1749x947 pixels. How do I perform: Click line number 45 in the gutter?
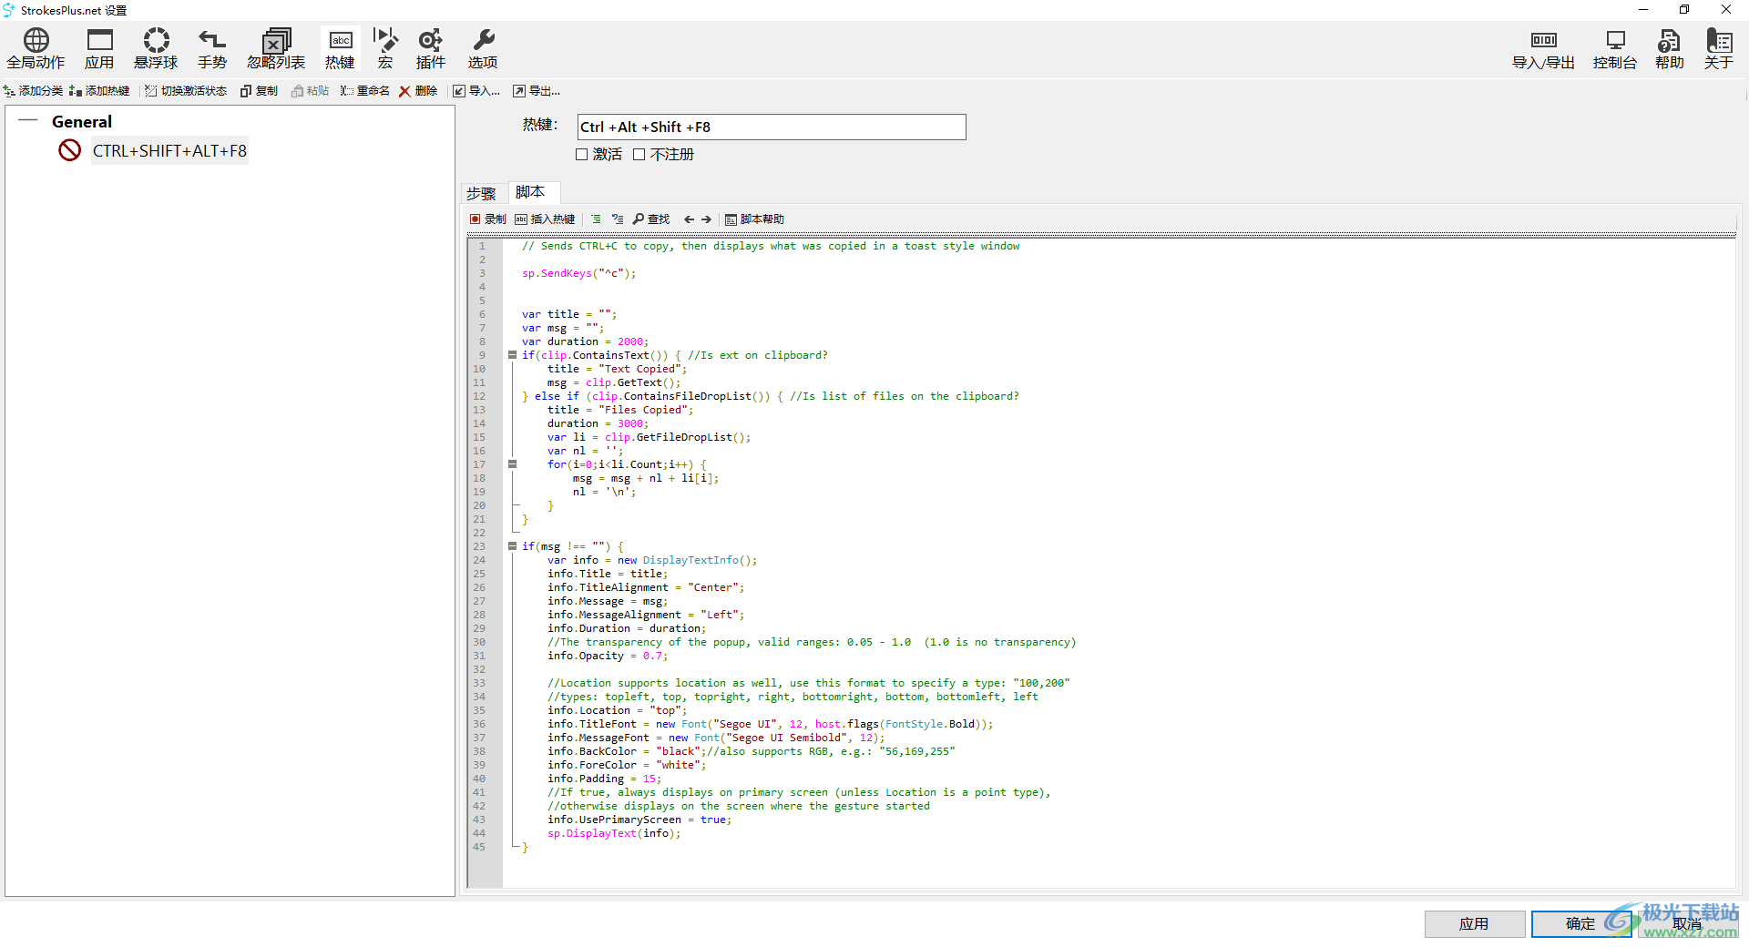pyautogui.click(x=479, y=847)
